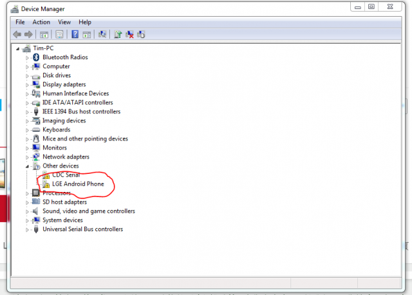
Task: Click the Display adapters icon
Action: tap(36, 84)
